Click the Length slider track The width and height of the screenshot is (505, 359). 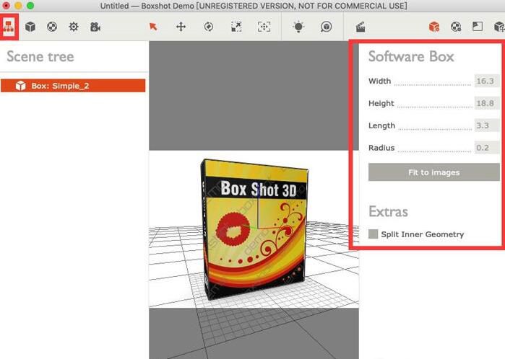click(435, 129)
